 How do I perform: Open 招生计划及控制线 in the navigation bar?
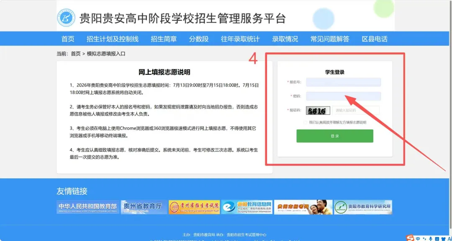tap(113, 39)
